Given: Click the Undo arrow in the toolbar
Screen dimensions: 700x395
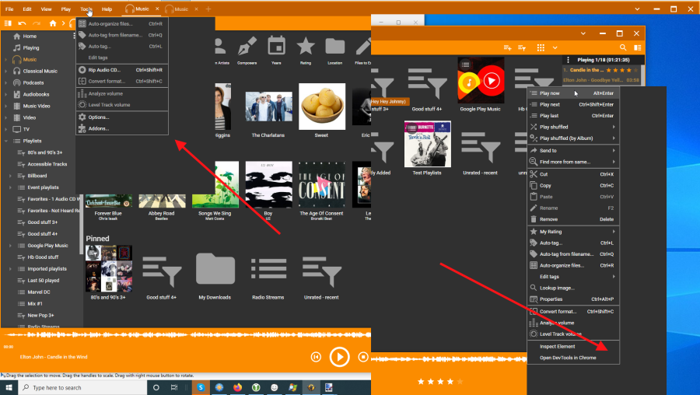Looking at the screenshot, I should click(x=23, y=23).
